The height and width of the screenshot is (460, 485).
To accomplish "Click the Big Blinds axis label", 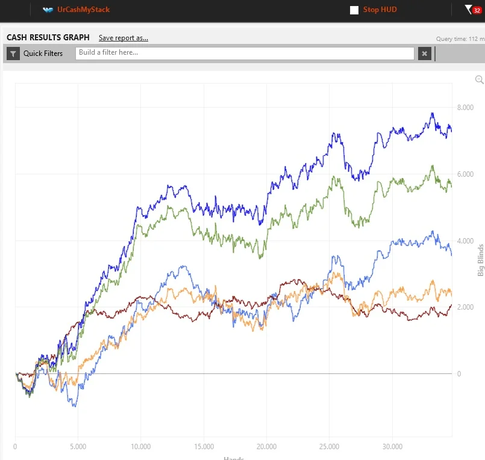I will pyautogui.click(x=480, y=260).
